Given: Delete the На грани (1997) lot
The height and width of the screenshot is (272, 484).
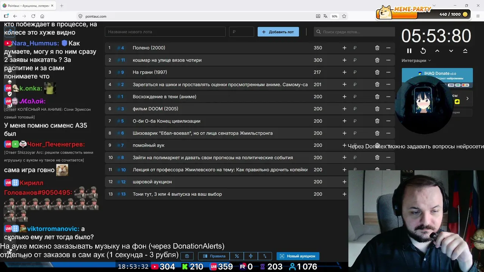Looking at the screenshot, I should click(377, 72).
